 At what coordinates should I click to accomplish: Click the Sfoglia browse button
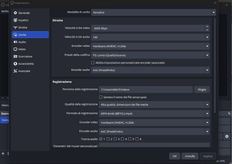coord(202,89)
